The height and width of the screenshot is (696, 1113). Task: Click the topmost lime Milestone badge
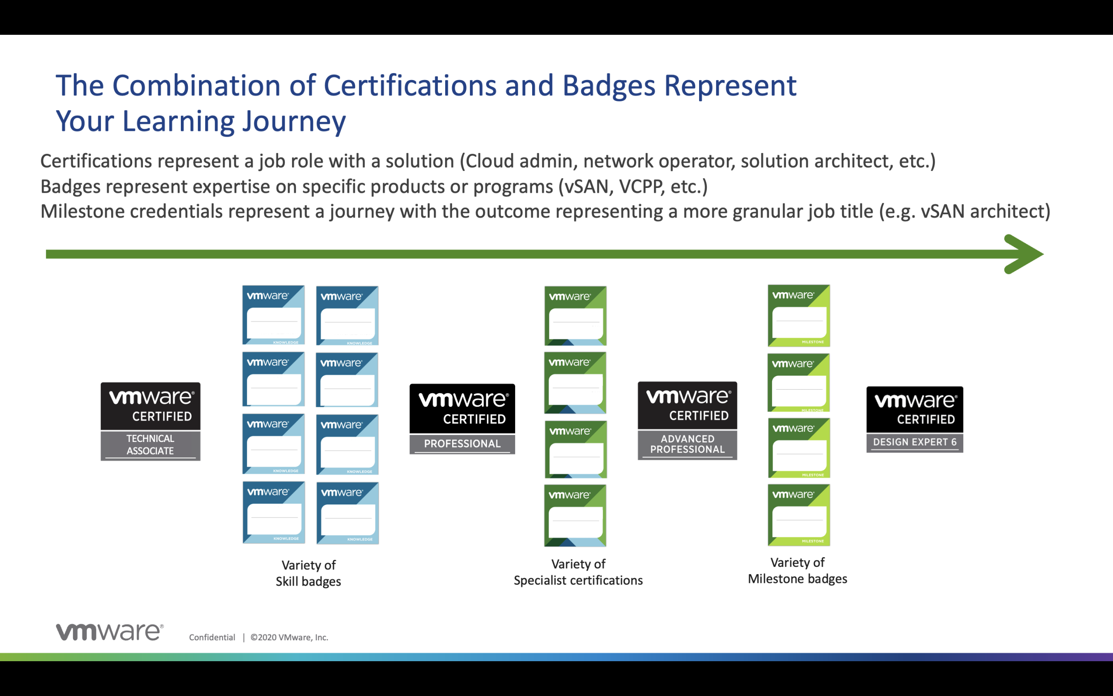point(798,315)
